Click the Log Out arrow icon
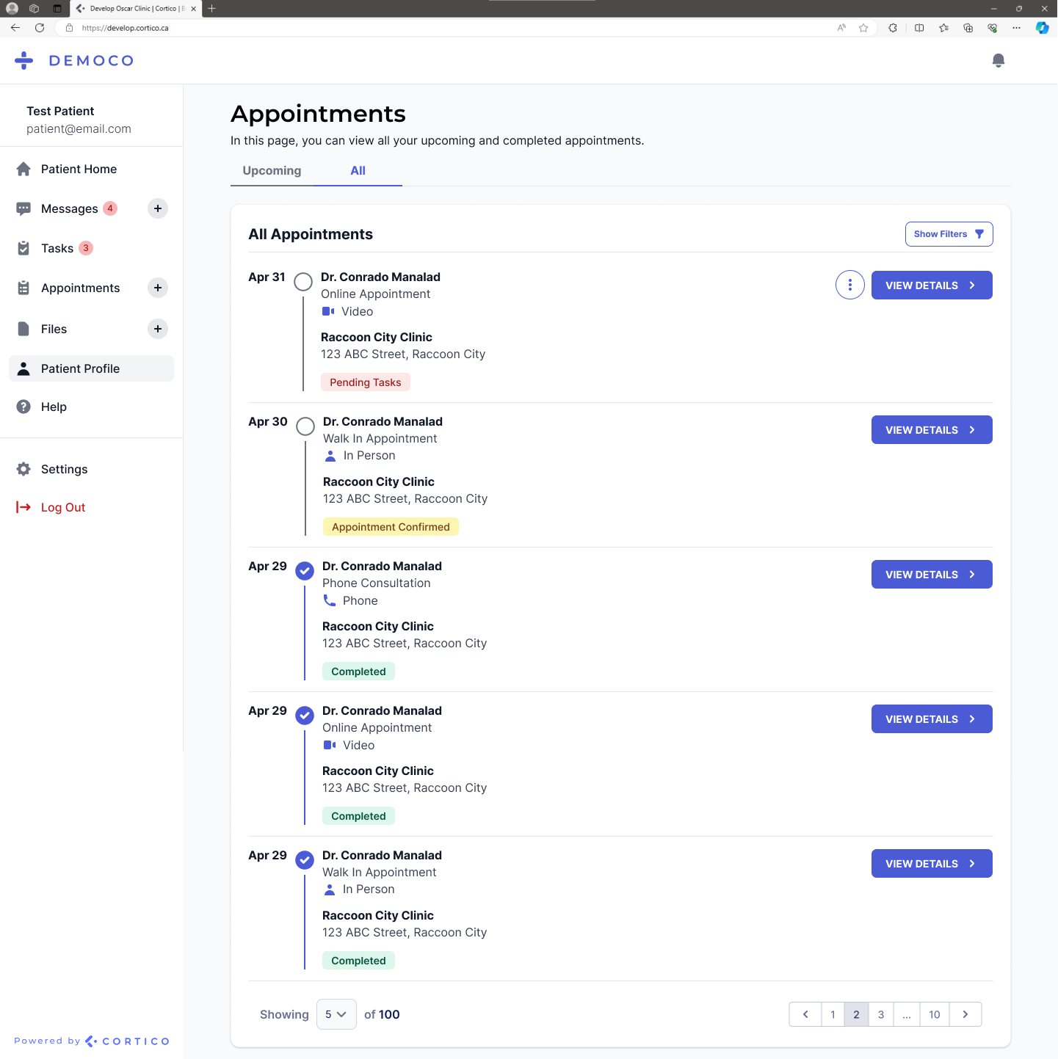1058x1059 pixels. (x=23, y=507)
